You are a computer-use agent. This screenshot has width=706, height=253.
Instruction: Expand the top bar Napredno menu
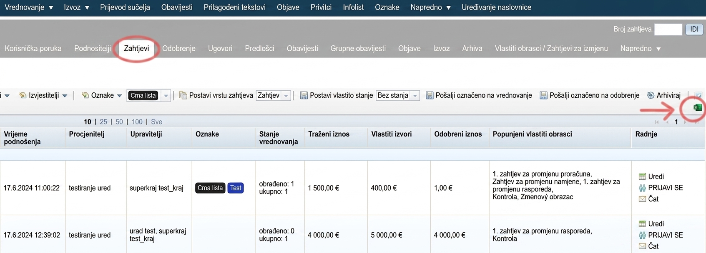click(x=430, y=7)
